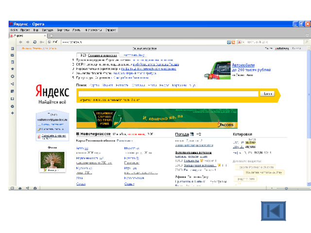Screen dimensions: 311x233
Task: Click the magnifier icon in the Opera search box
Action: point(307,42)
